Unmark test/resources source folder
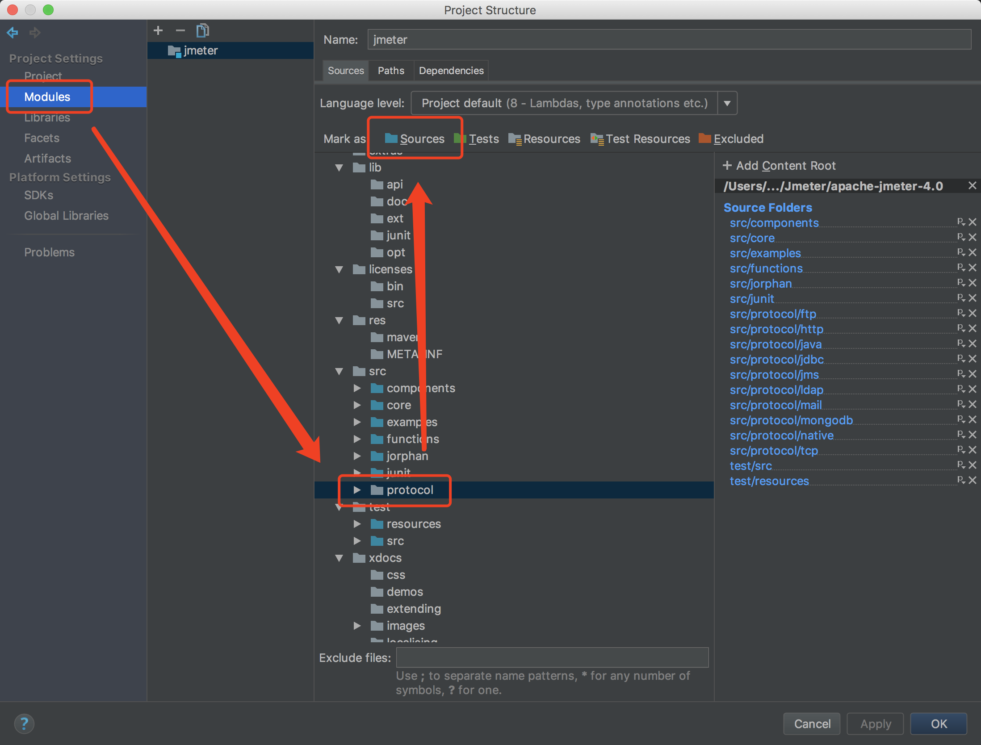Viewport: 981px width, 745px height. pos(973,480)
